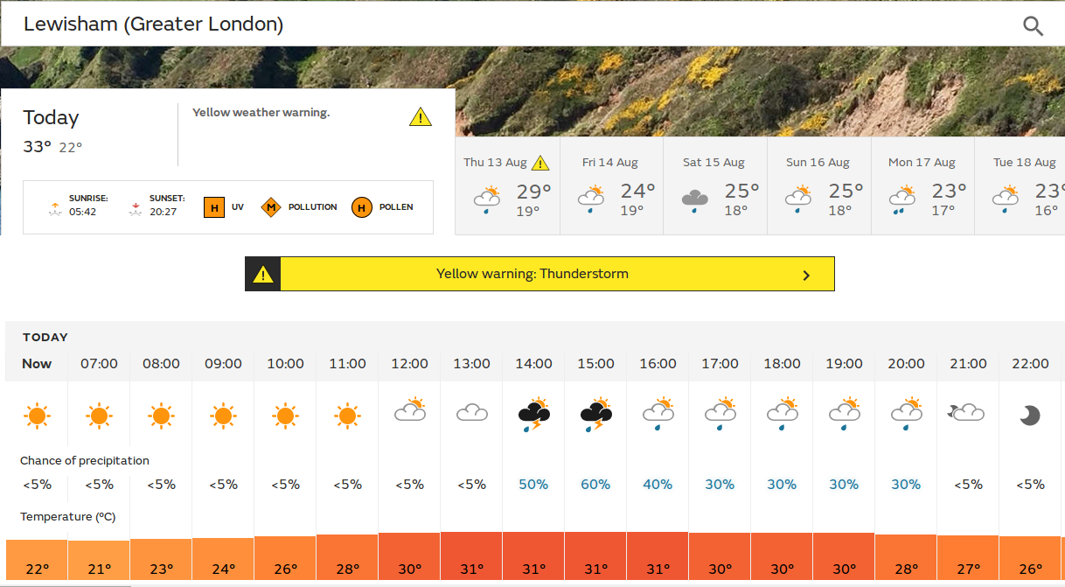The height and width of the screenshot is (587, 1065).
Task: Open the thunderstorm banner chevron arrow
Action: coord(806,276)
